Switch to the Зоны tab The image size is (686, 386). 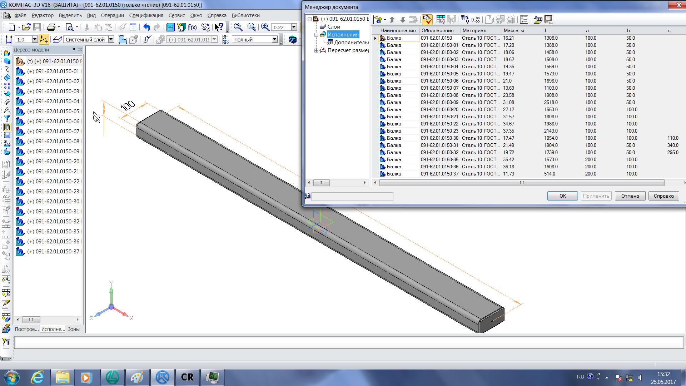(x=74, y=329)
